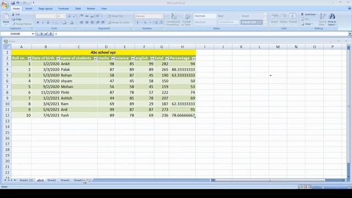Select the Check Cell style
The height and width of the screenshot is (198, 352).
point(251,22)
